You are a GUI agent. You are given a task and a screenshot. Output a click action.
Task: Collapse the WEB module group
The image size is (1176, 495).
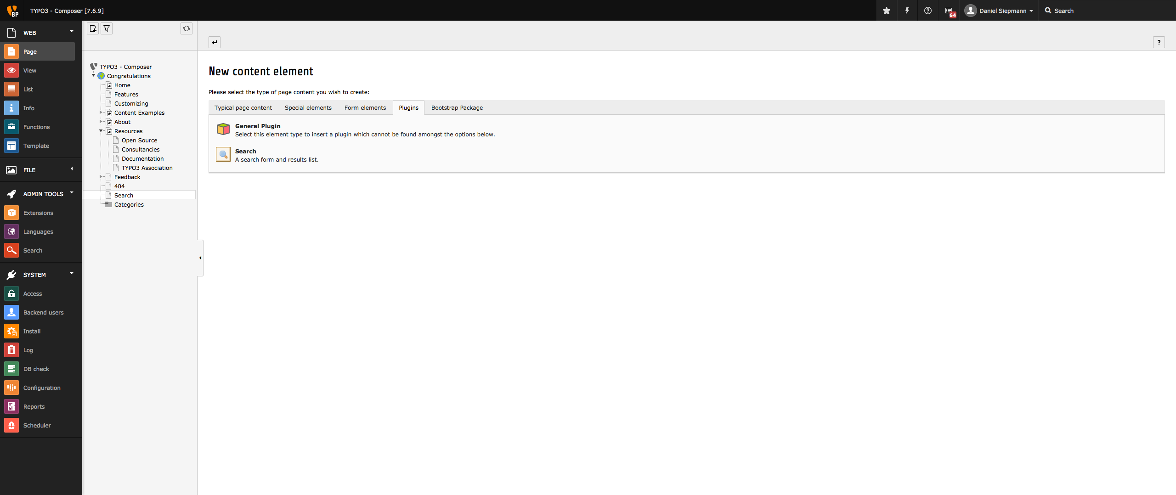(x=72, y=31)
